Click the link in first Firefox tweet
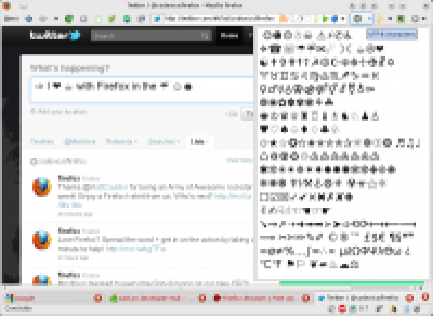This screenshot has width=433, height=316. 232,196
